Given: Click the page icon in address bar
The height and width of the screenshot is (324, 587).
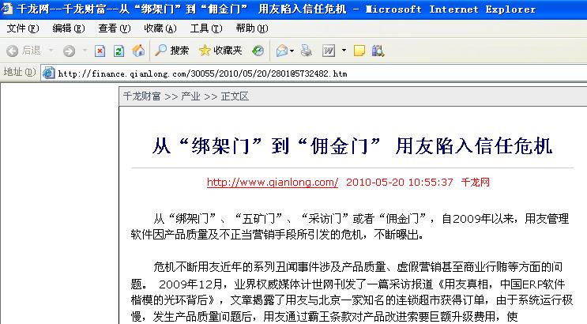Looking at the screenshot, I should (48, 73).
